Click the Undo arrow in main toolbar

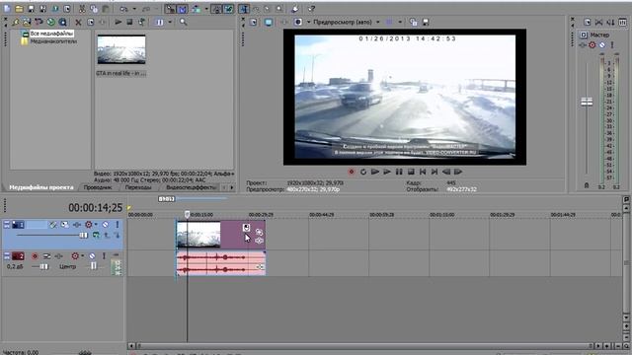pyautogui.click(x=124, y=9)
